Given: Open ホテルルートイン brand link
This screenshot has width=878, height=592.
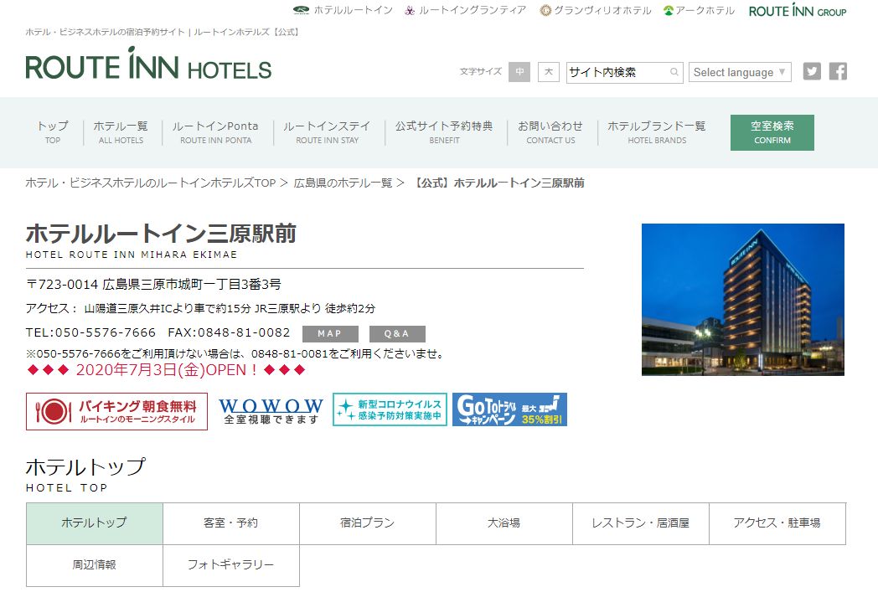Looking at the screenshot, I should point(343,10).
